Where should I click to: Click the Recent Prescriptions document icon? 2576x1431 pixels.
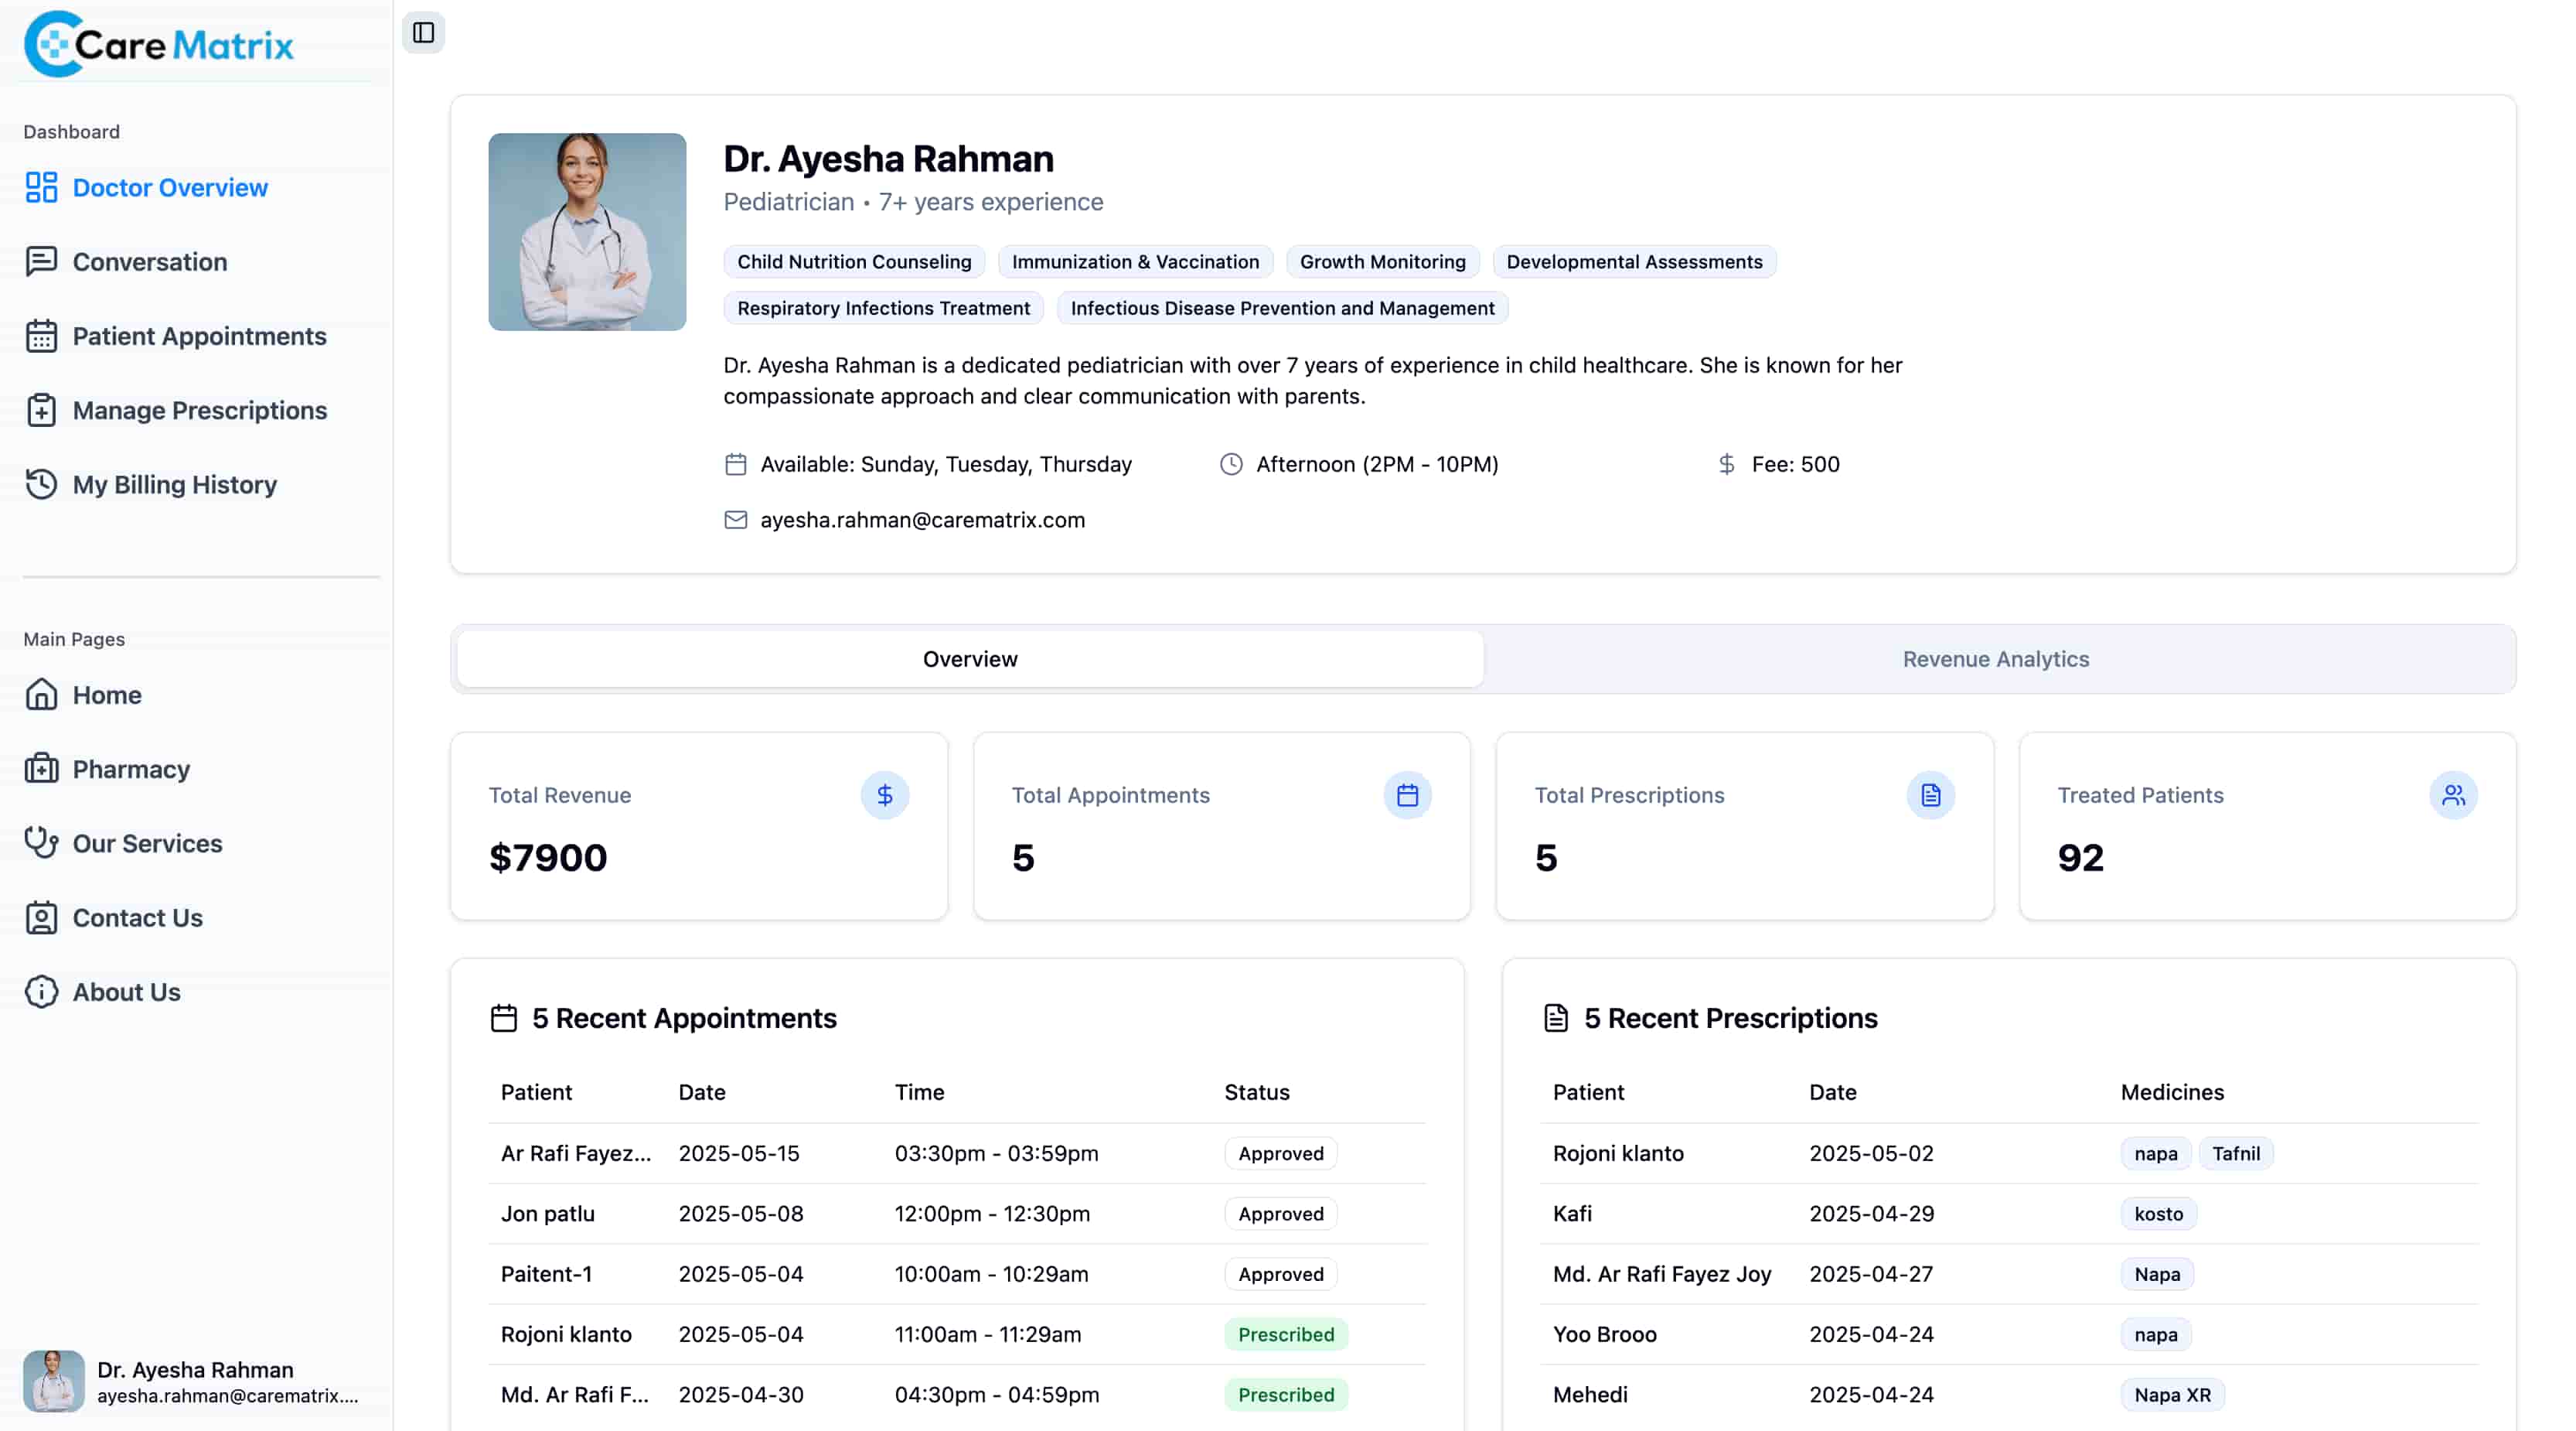click(x=1556, y=1018)
